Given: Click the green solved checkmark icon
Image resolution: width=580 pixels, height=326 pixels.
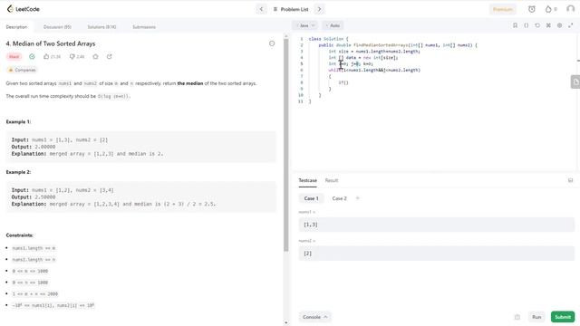Looking at the screenshot, I should tap(33, 56).
